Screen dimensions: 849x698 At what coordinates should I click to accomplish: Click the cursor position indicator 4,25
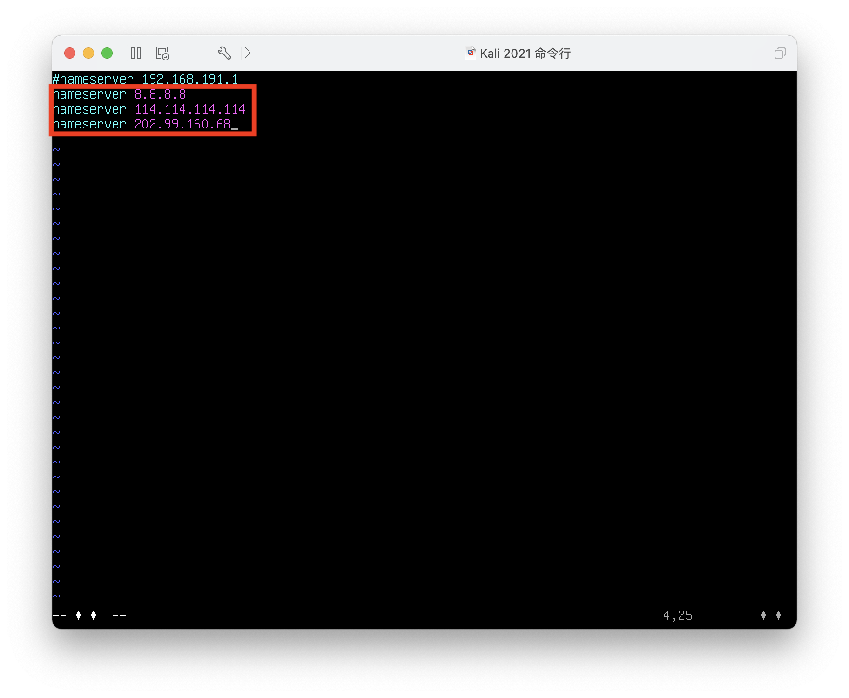[678, 616]
